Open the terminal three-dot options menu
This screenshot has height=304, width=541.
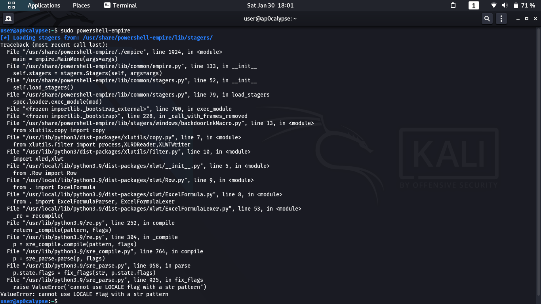pos(501,19)
